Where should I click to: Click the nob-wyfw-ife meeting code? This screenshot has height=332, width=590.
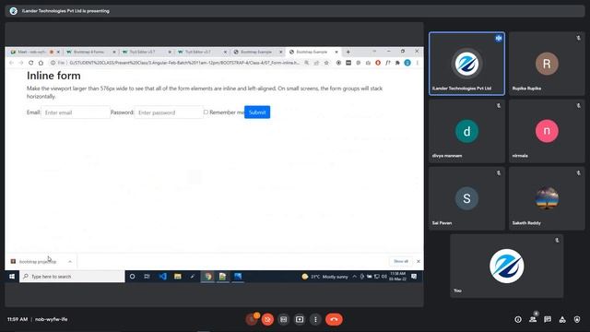[52, 319]
